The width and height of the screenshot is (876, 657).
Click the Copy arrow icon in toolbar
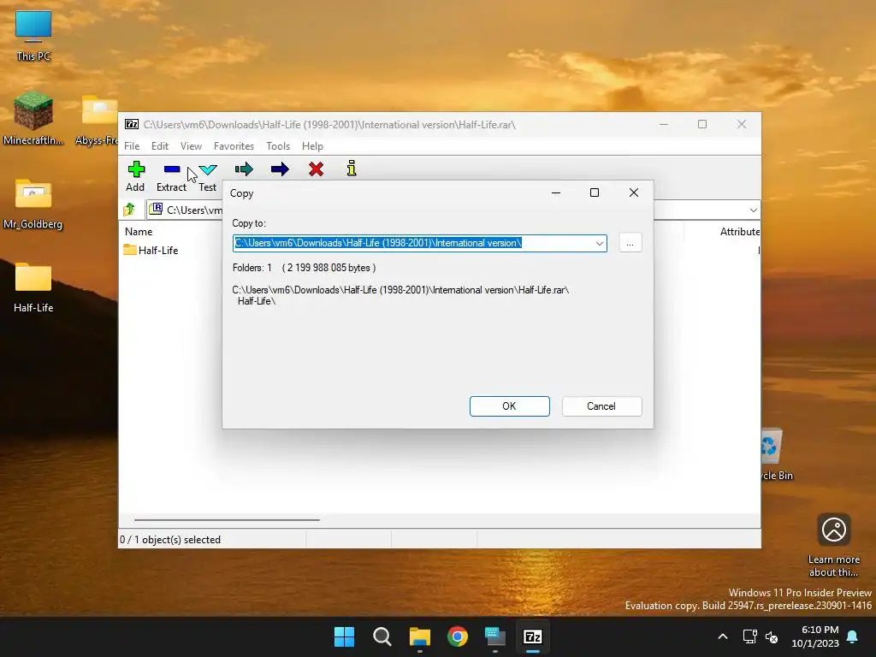click(x=244, y=169)
